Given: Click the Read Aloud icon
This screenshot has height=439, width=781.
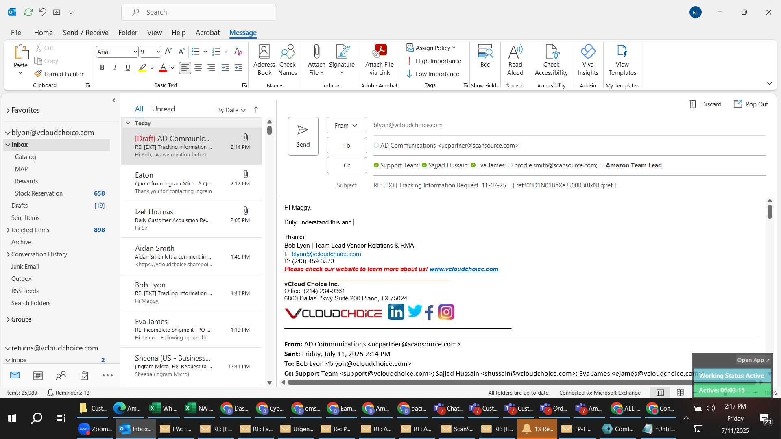Looking at the screenshot, I should [x=515, y=60].
